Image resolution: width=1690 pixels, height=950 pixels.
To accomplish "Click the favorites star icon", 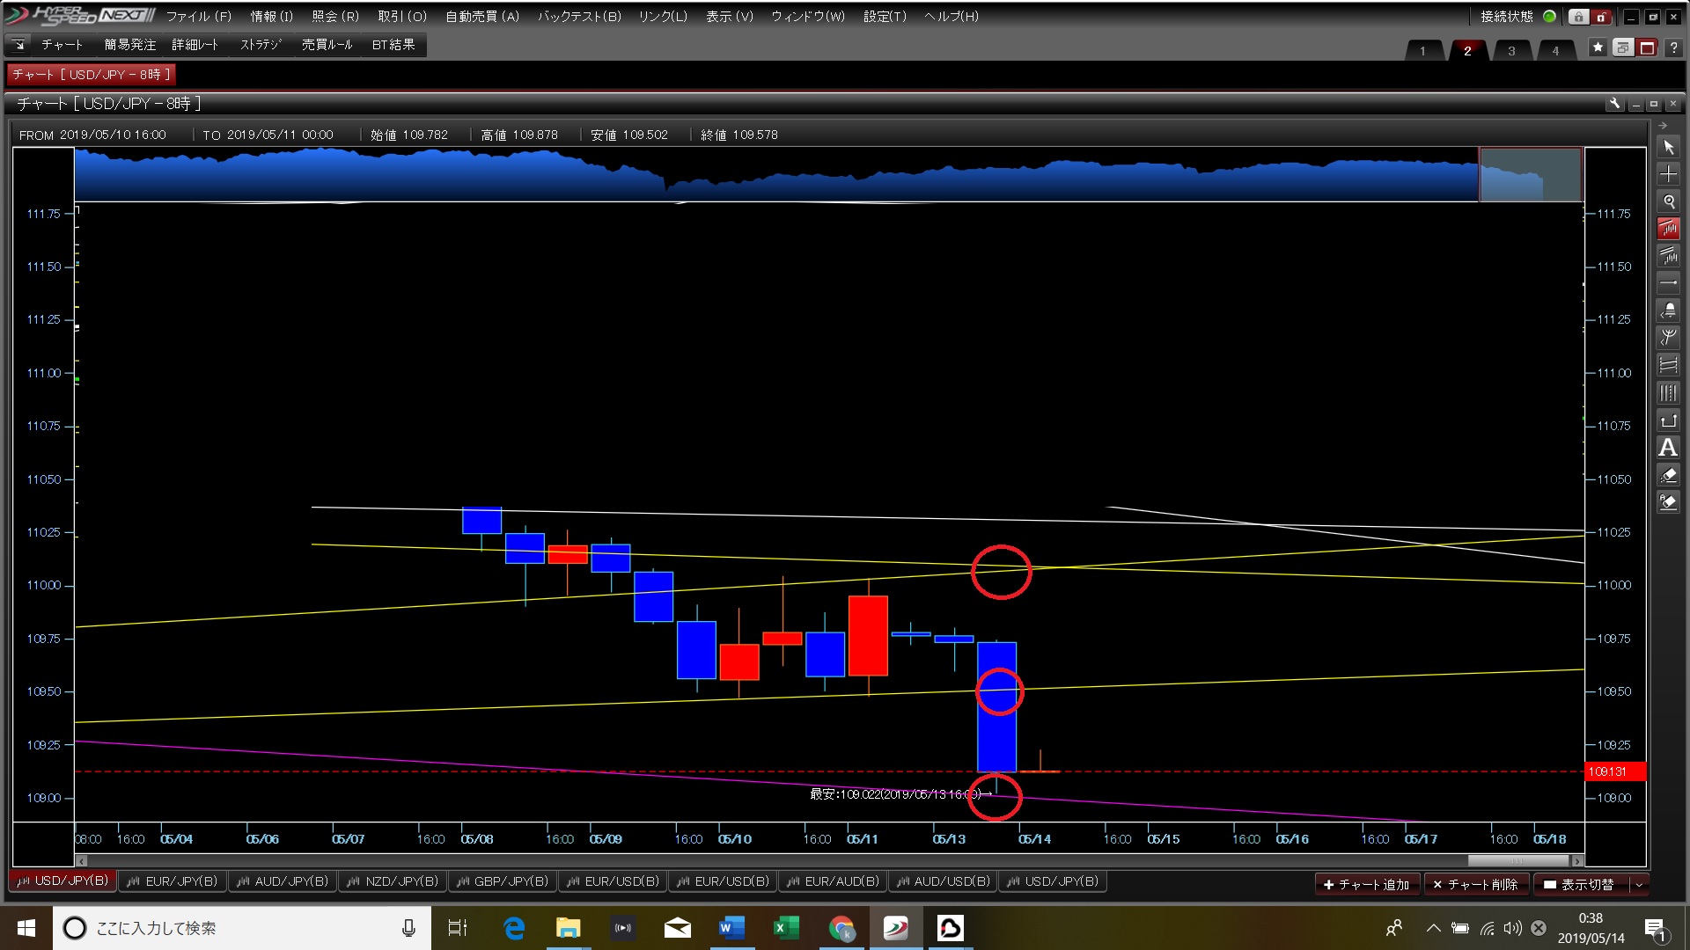I will pyautogui.click(x=1598, y=47).
